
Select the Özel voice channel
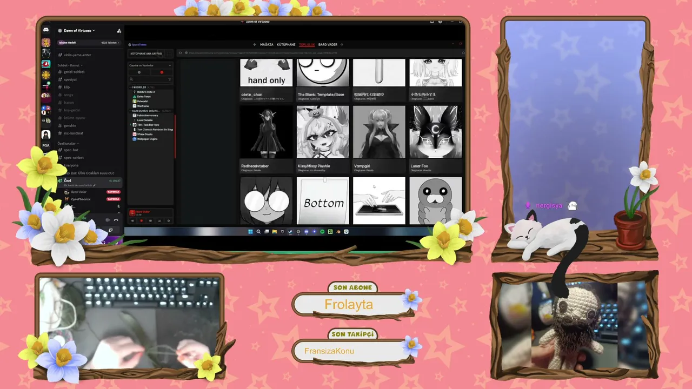click(x=89, y=183)
